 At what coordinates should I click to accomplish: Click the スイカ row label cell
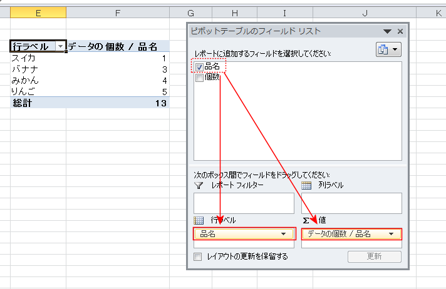(x=38, y=58)
